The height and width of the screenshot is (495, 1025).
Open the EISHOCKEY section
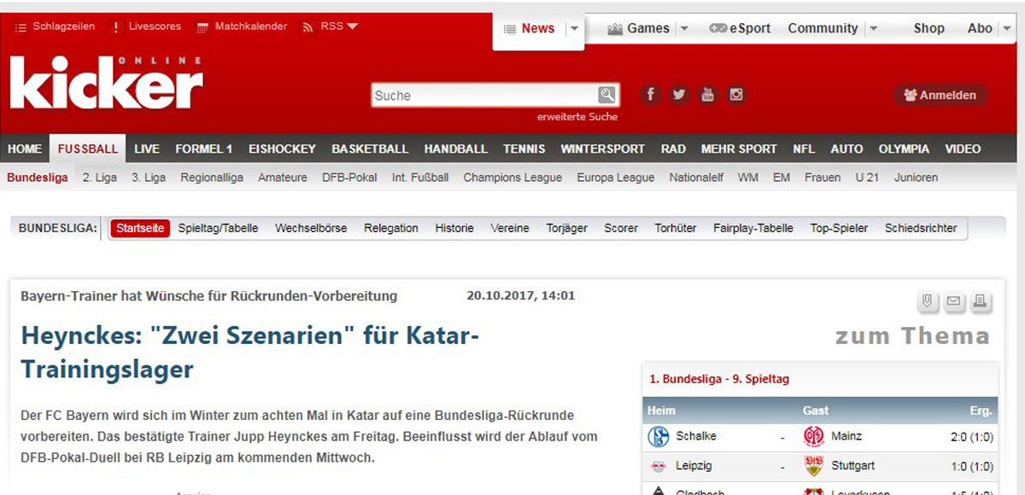(282, 148)
